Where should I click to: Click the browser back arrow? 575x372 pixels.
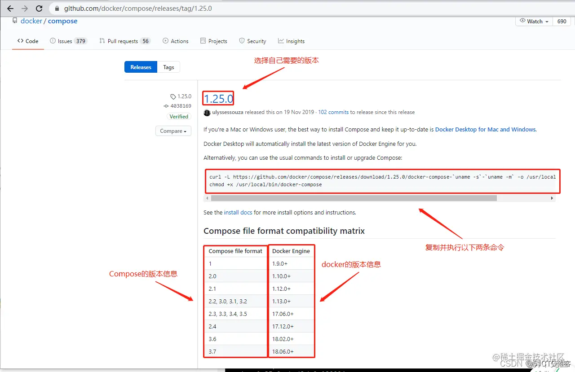coord(10,9)
